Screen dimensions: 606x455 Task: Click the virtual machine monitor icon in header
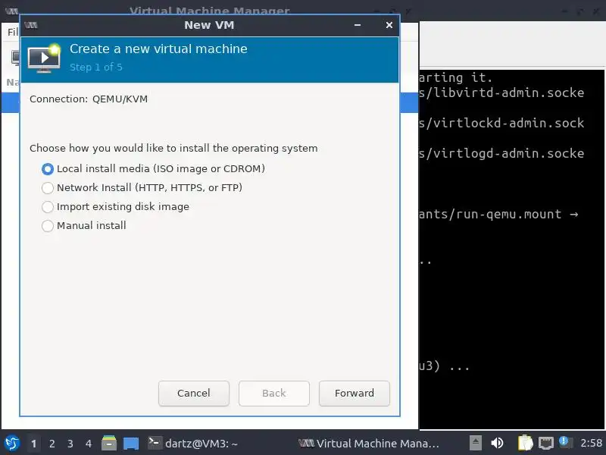click(44, 58)
